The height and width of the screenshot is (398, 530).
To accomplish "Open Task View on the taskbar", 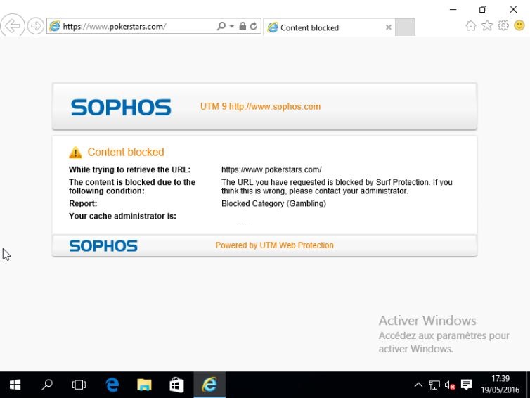I will point(79,385).
